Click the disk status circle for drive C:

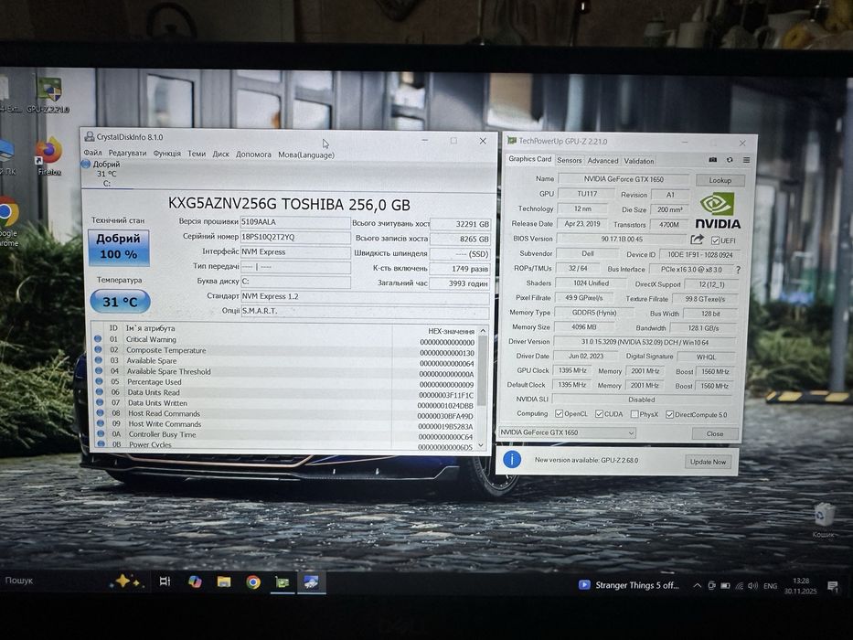click(x=85, y=164)
